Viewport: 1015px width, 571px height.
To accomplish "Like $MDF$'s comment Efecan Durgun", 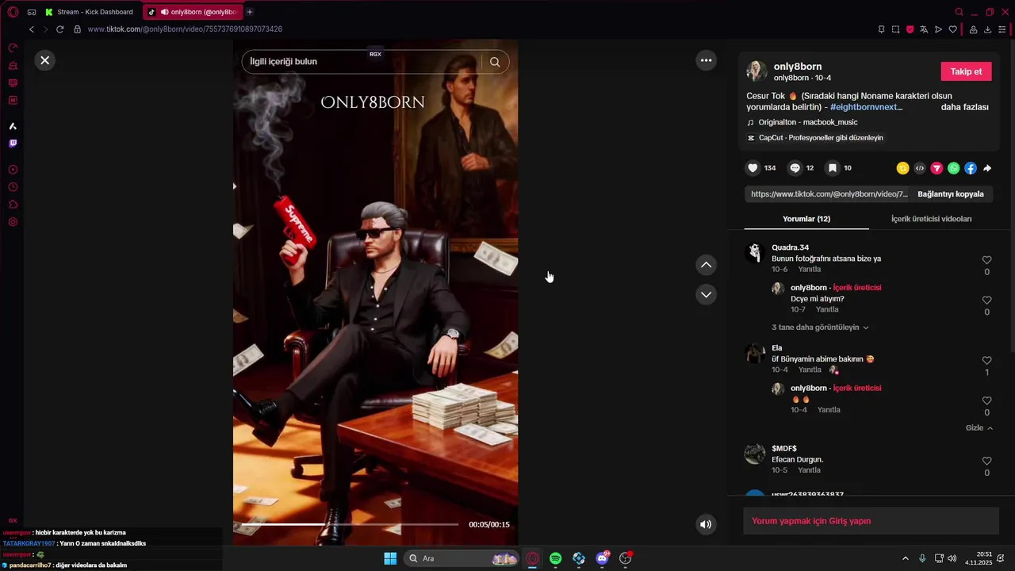I will pyautogui.click(x=986, y=462).
